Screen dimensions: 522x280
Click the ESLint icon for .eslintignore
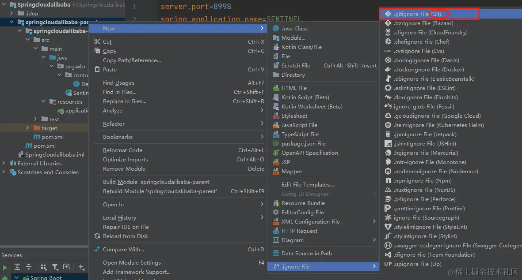pyautogui.click(x=388, y=88)
